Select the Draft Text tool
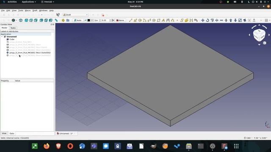 click(x=163, y=20)
